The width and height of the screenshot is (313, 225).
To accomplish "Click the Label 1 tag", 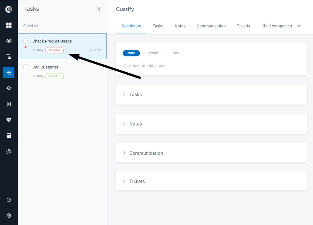I will (54, 76).
